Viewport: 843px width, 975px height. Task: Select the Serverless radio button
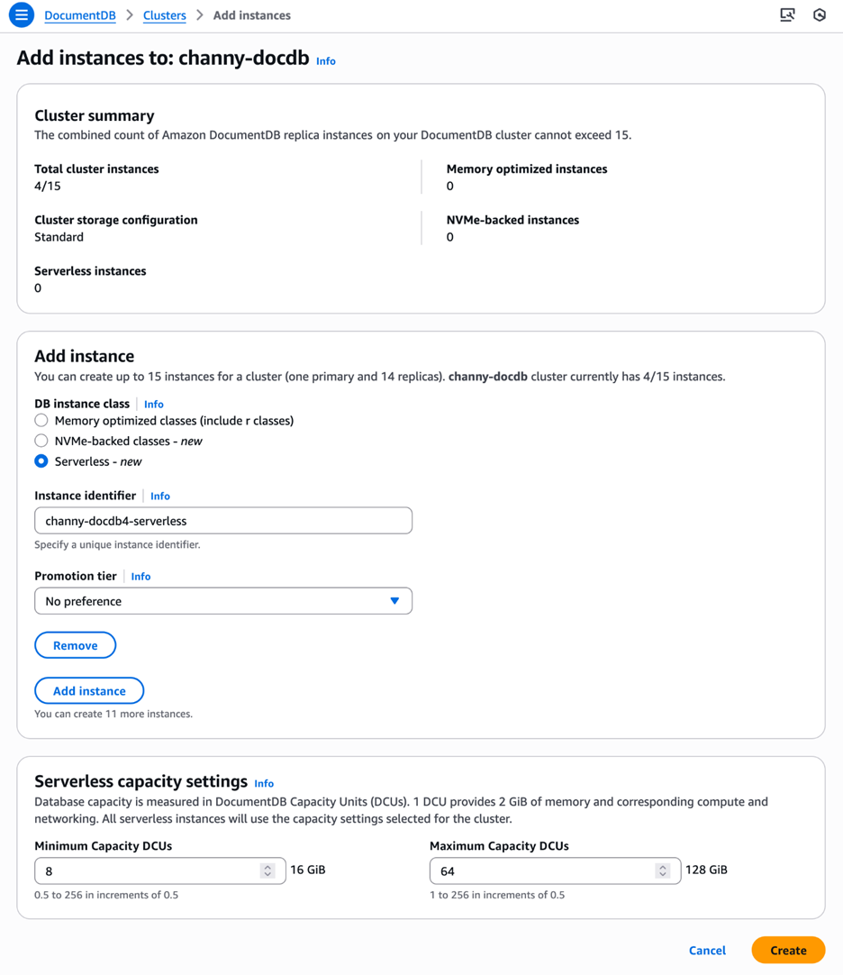(x=41, y=461)
